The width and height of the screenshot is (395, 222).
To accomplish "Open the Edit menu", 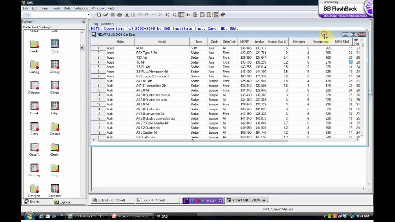I will (x=35, y=8).
